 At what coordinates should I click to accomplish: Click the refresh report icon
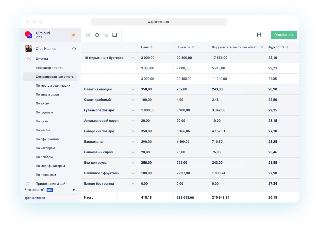[x=97, y=35]
